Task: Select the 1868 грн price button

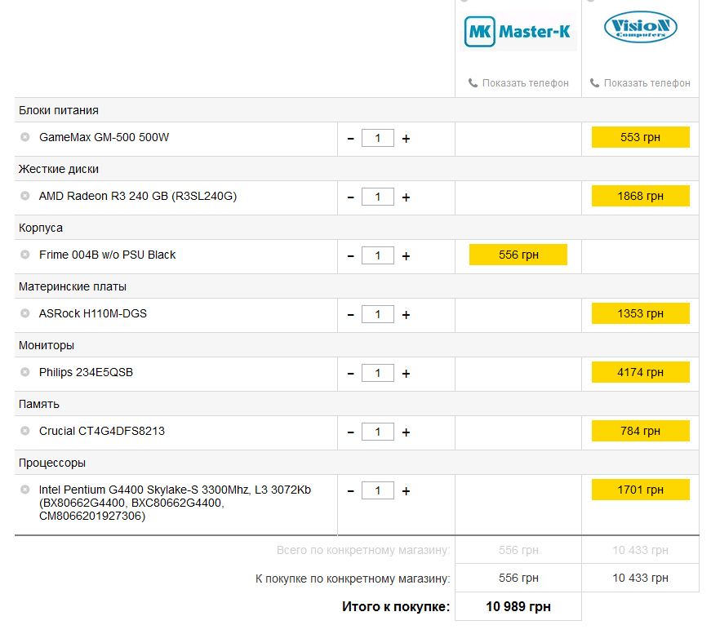Action: point(640,196)
